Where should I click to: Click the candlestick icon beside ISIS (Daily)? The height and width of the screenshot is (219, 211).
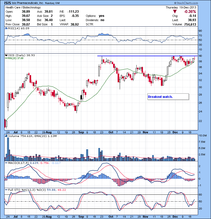point(6,55)
